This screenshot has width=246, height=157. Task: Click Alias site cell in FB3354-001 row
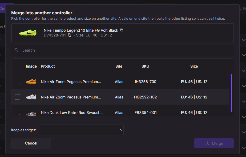click(x=119, y=113)
